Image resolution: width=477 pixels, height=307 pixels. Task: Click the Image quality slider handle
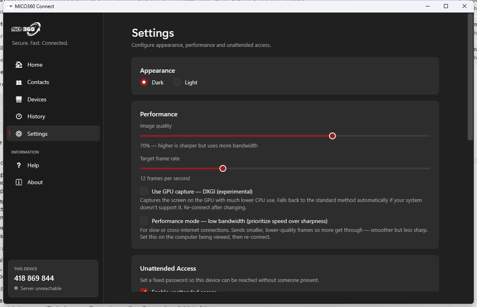(x=332, y=136)
